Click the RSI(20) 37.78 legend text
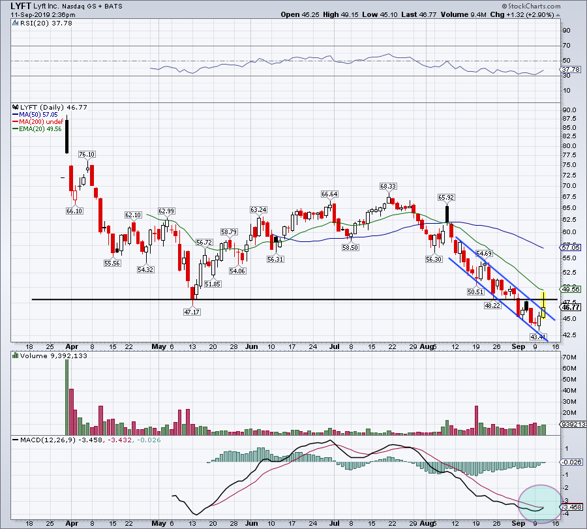This screenshot has width=587, height=529. (46, 23)
